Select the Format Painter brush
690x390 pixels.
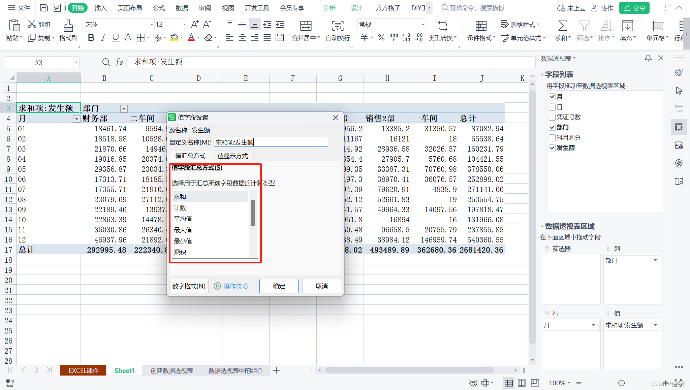[68, 26]
